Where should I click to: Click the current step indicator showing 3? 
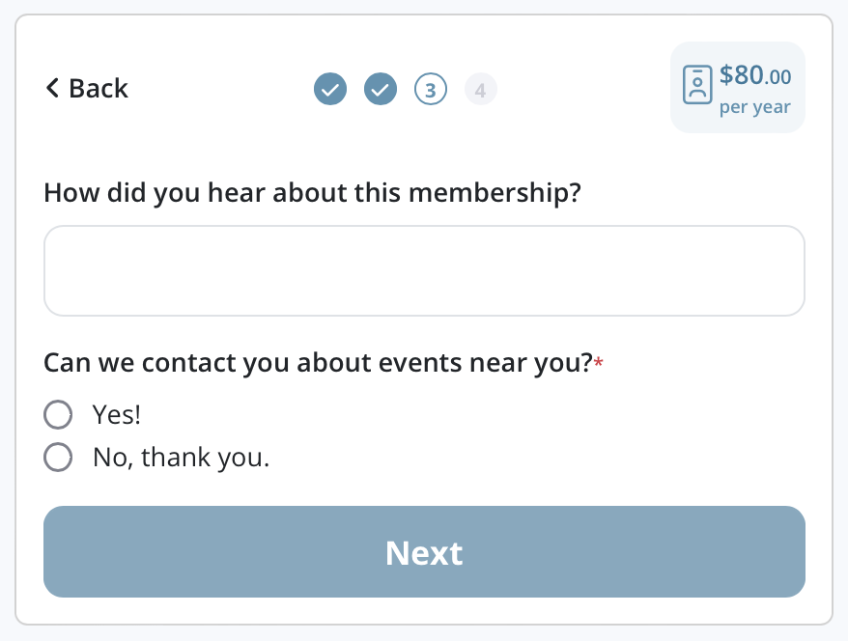430,88
